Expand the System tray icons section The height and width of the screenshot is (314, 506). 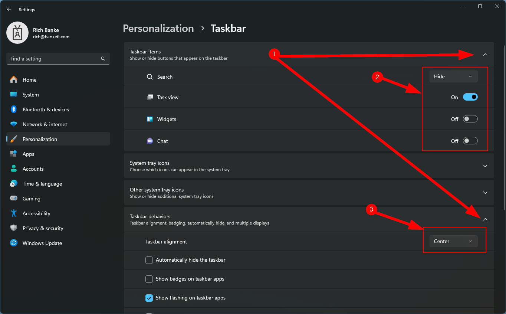point(485,166)
